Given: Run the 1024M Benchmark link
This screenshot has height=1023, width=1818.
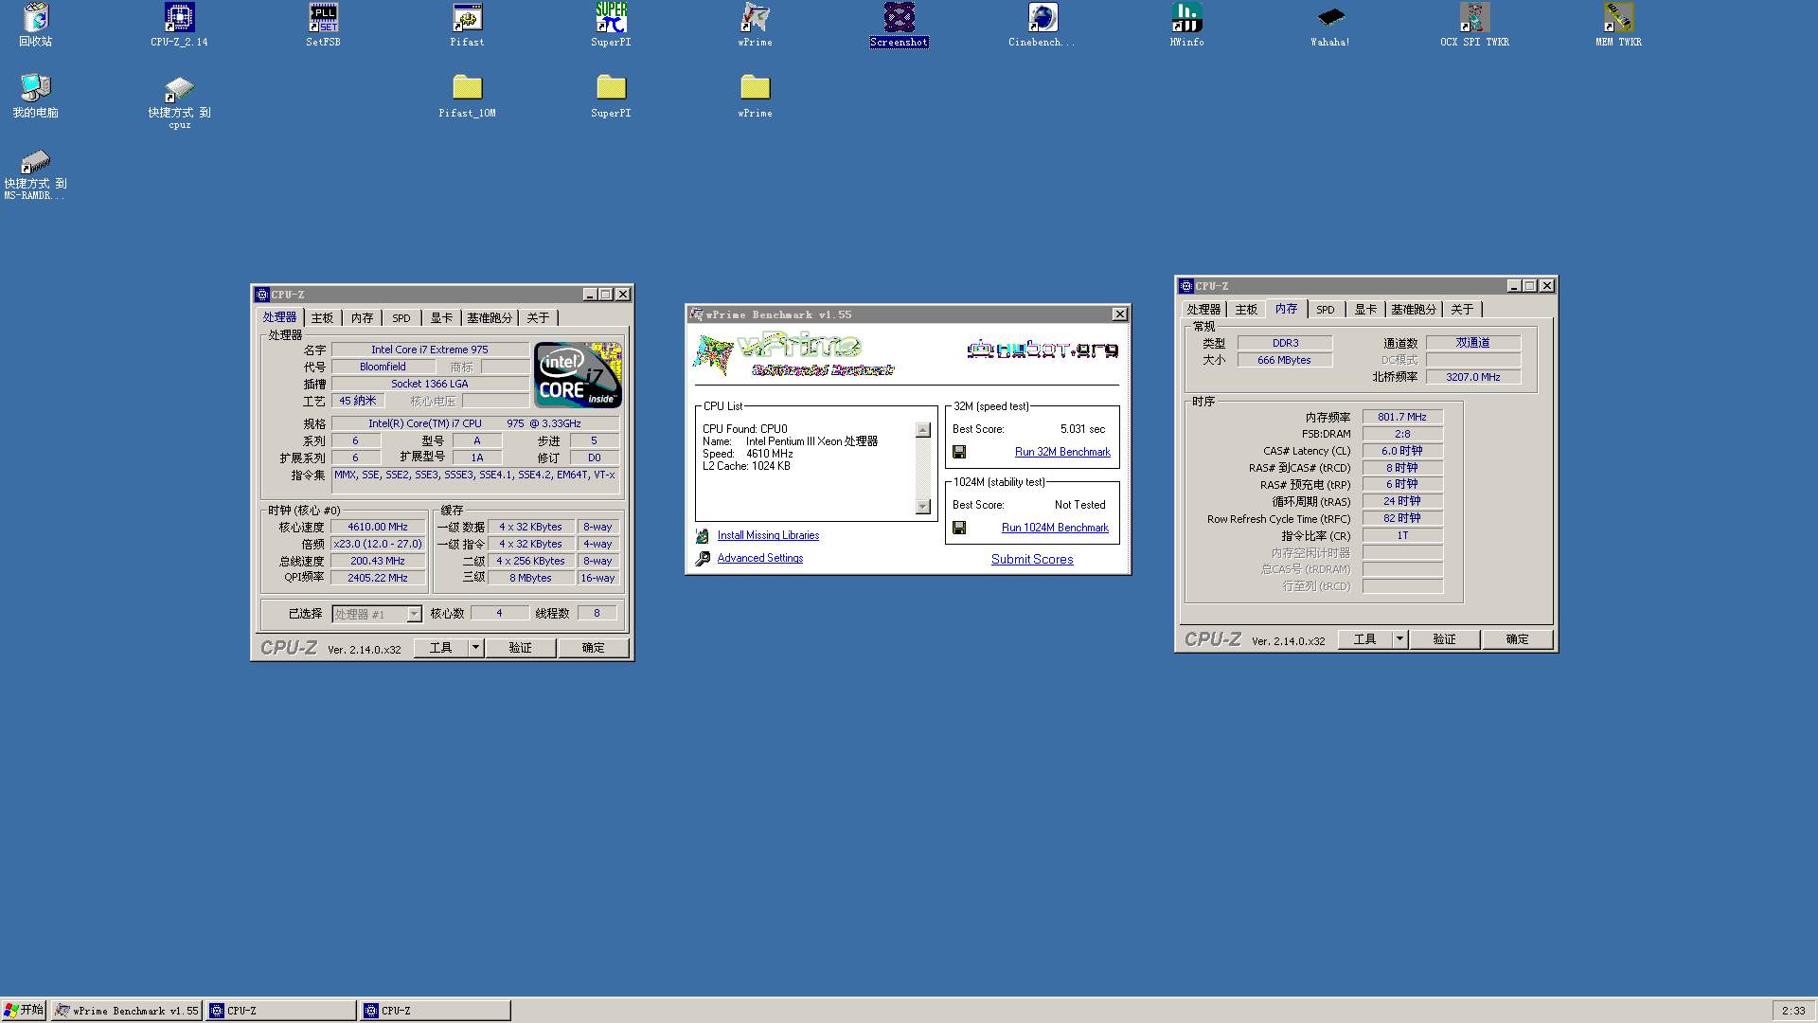Looking at the screenshot, I should (1055, 529).
